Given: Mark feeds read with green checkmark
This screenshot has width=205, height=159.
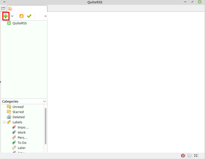Looking at the screenshot, I should click(x=29, y=16).
